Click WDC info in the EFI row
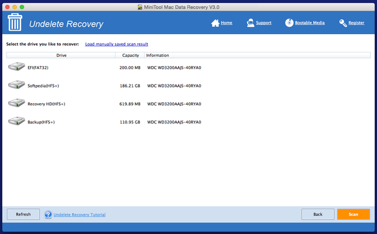This screenshot has width=377, height=234. tap(174, 68)
